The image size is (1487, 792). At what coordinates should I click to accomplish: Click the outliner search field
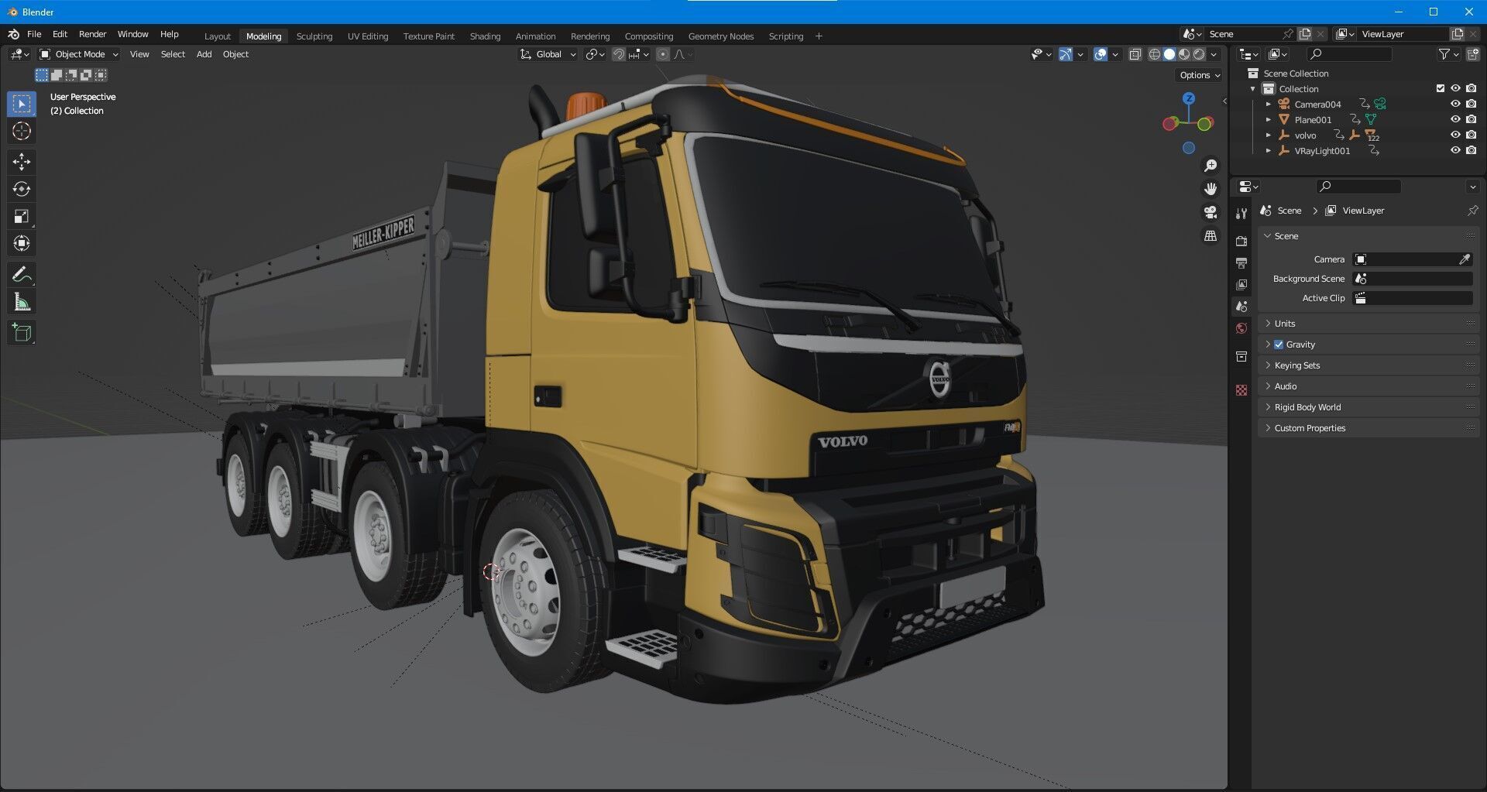click(x=1348, y=54)
